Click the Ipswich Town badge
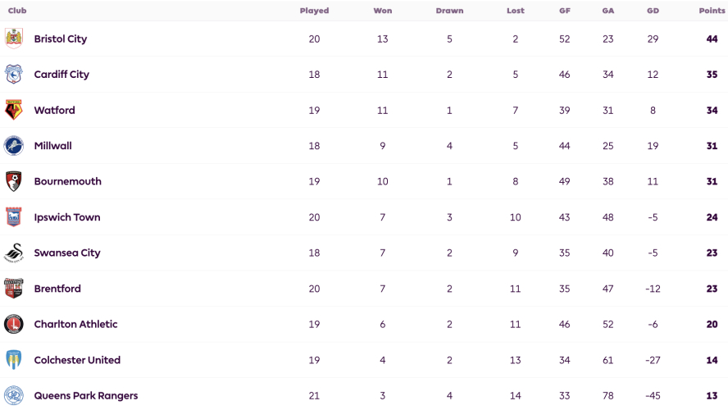Image resolution: width=728 pixels, height=410 pixels. click(14, 216)
